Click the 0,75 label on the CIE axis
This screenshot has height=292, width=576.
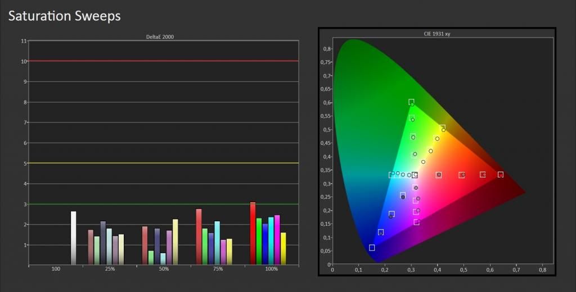327,62
